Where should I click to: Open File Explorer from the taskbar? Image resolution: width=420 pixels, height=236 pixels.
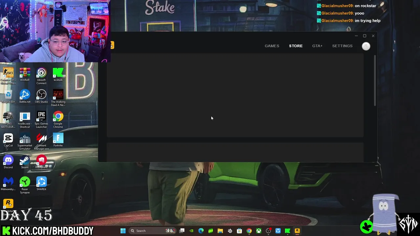click(220, 231)
